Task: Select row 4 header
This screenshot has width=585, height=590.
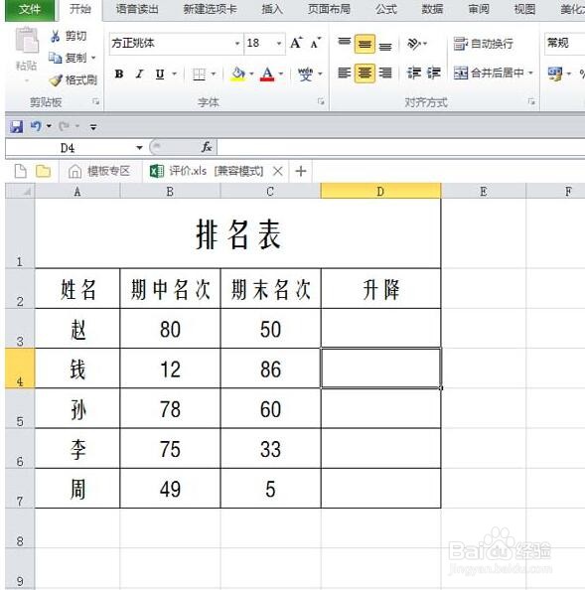Action: pyautogui.click(x=20, y=368)
